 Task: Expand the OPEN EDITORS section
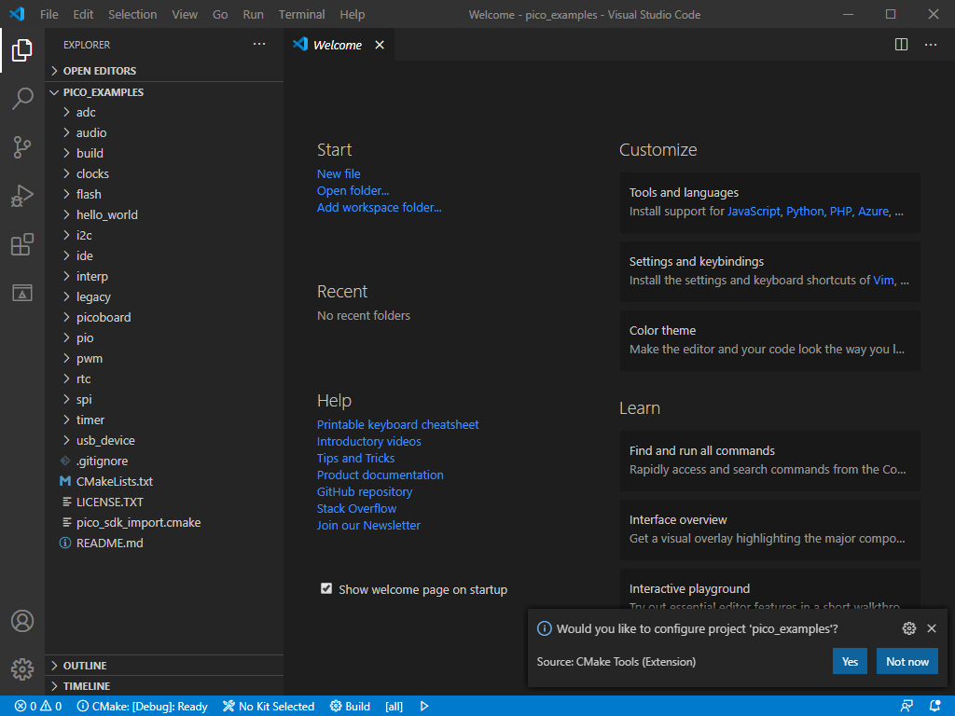[x=164, y=71]
